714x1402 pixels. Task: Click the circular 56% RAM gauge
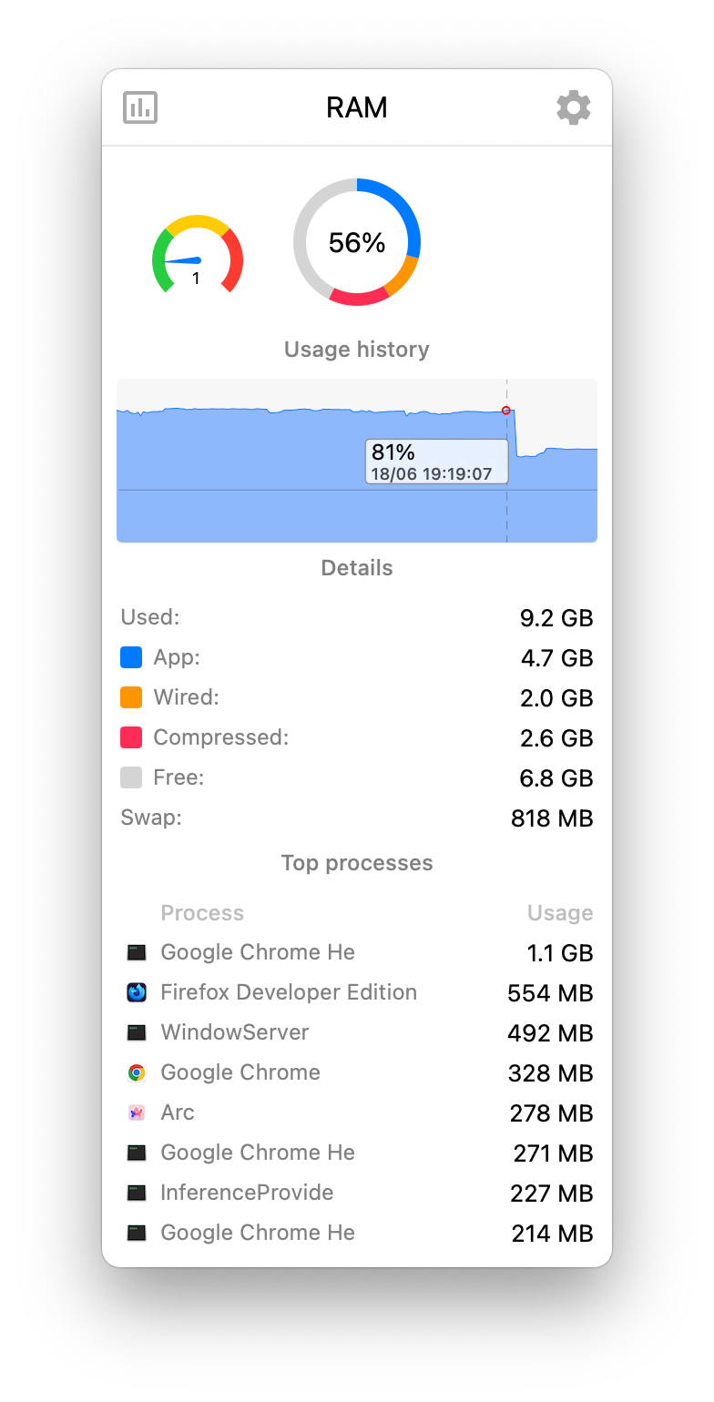(x=356, y=241)
